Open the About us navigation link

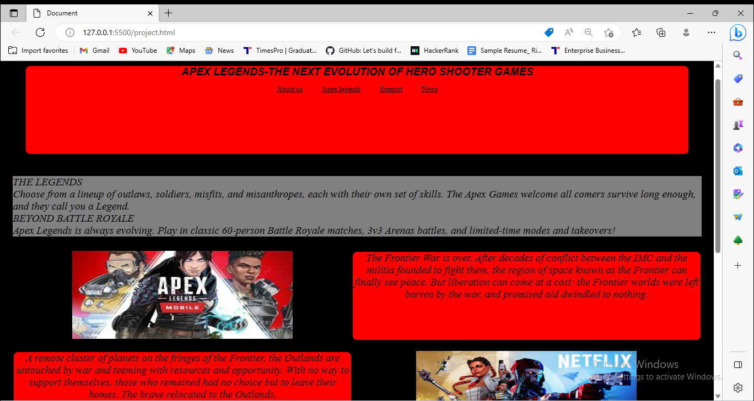[289, 89]
